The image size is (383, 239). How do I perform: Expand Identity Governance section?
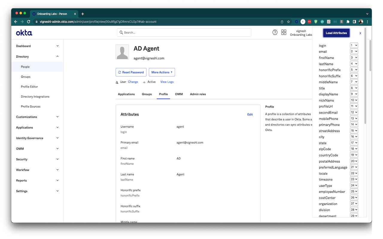pyautogui.click(x=37, y=138)
